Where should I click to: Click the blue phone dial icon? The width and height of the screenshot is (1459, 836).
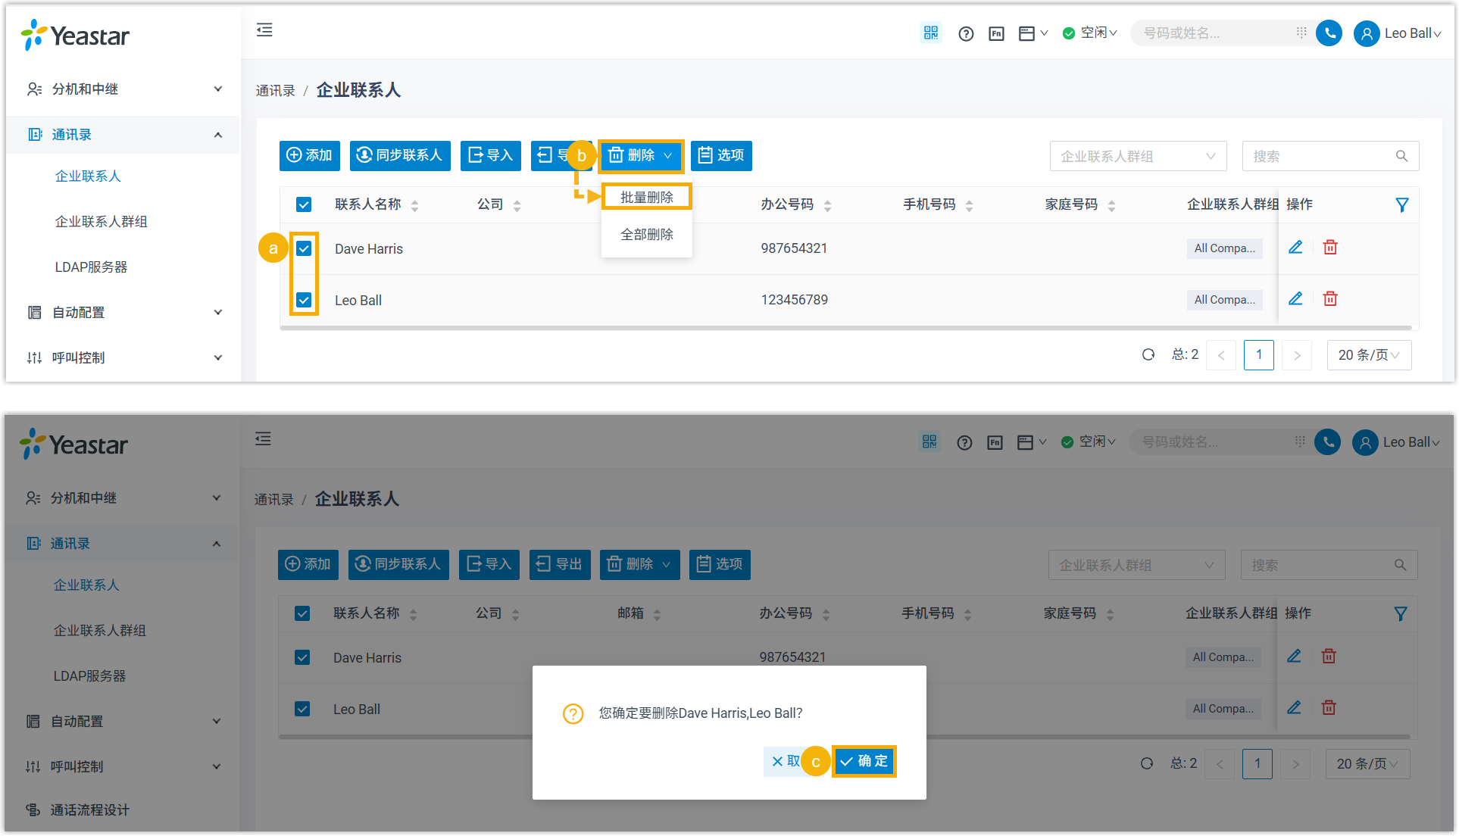click(1329, 33)
